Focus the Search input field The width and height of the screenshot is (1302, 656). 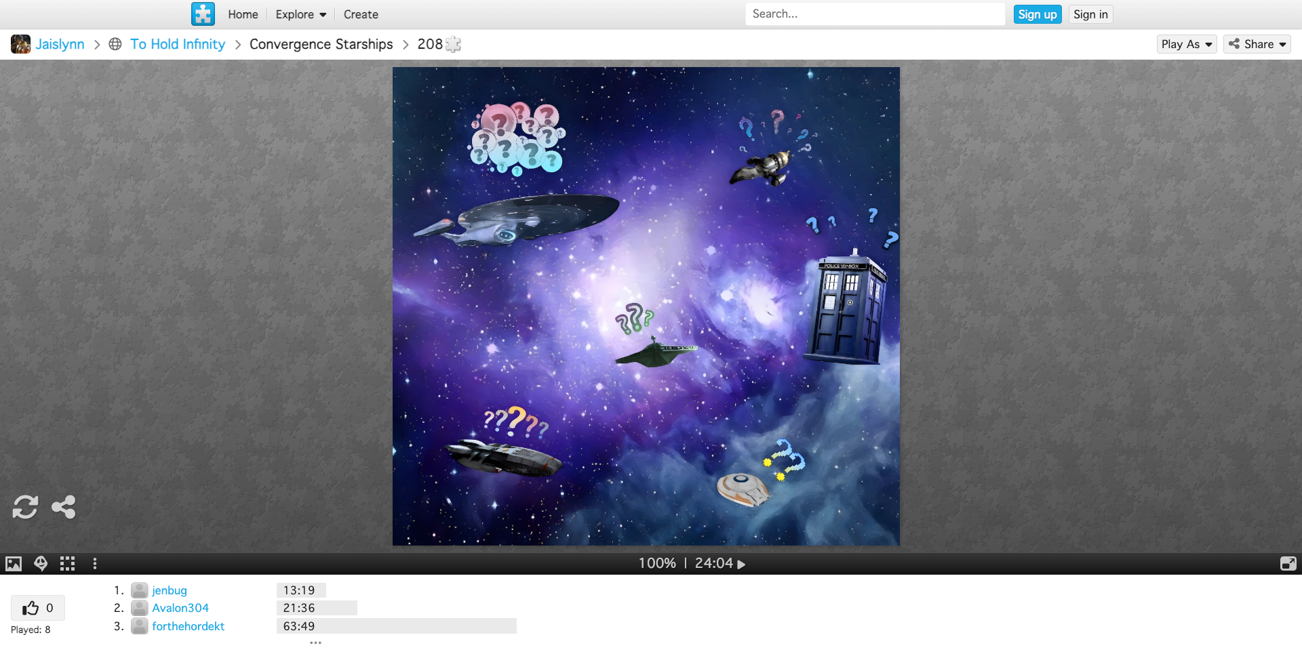pos(875,14)
